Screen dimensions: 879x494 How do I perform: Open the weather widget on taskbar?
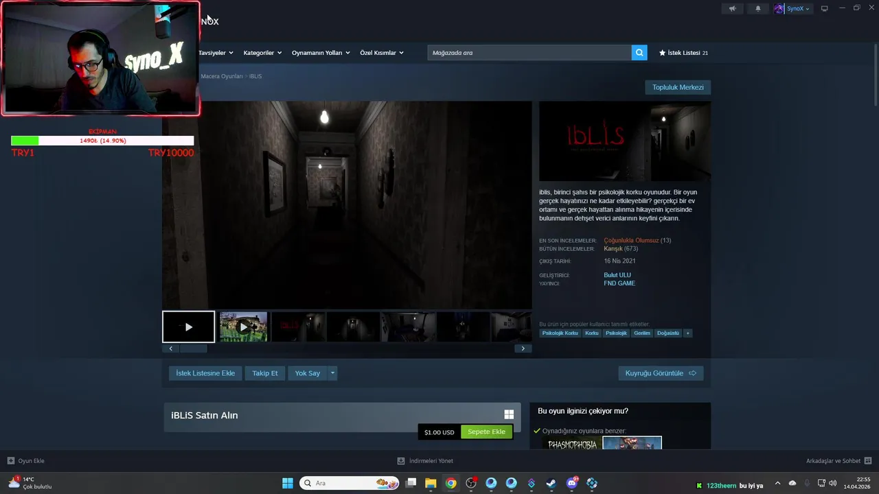pyautogui.click(x=30, y=483)
